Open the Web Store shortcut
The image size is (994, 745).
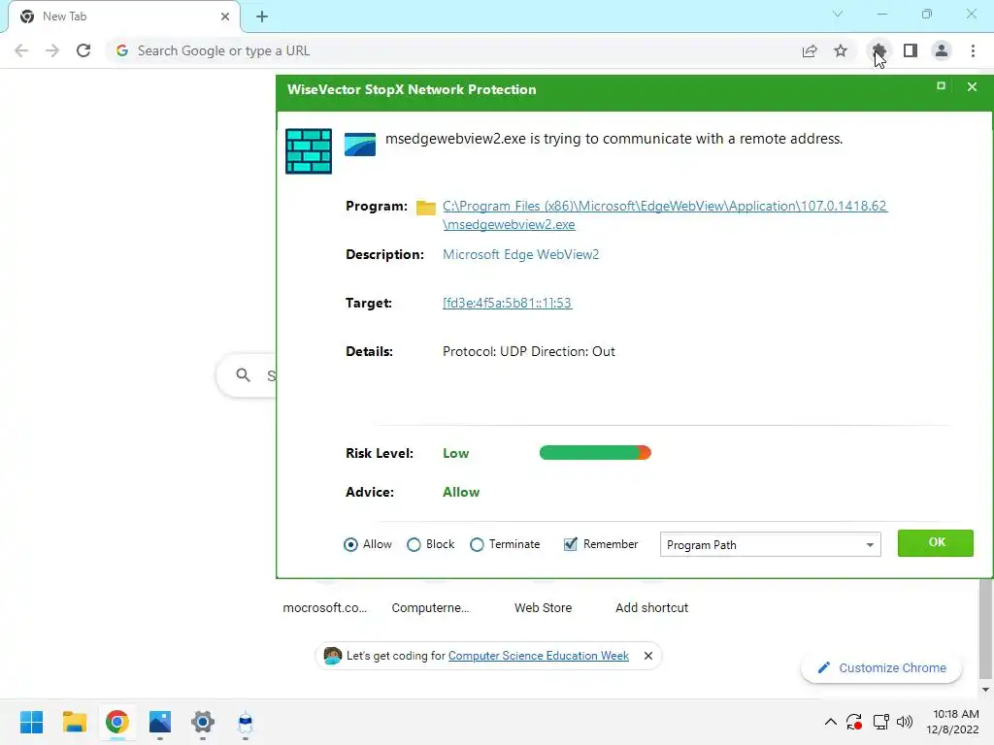pyautogui.click(x=544, y=607)
